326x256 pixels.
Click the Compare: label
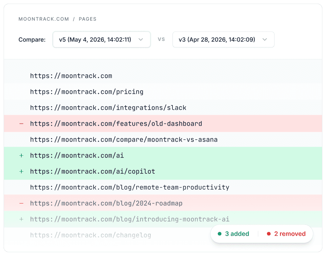point(32,39)
